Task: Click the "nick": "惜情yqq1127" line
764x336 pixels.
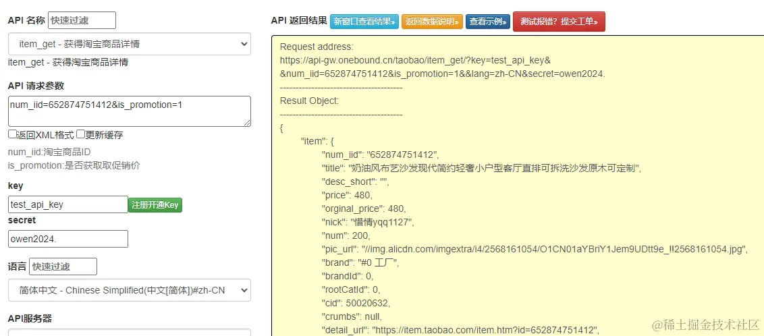Action: click(x=368, y=222)
